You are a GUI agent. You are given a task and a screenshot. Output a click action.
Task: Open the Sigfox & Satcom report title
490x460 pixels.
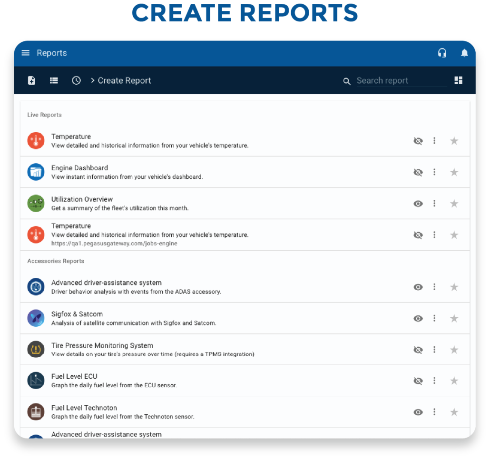coord(77,314)
